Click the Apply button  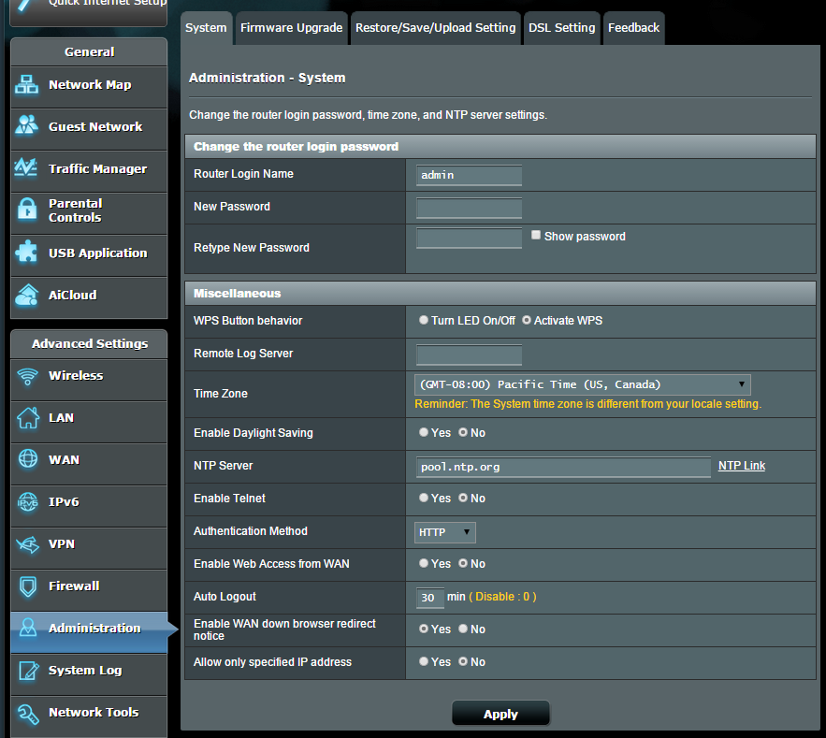[501, 714]
